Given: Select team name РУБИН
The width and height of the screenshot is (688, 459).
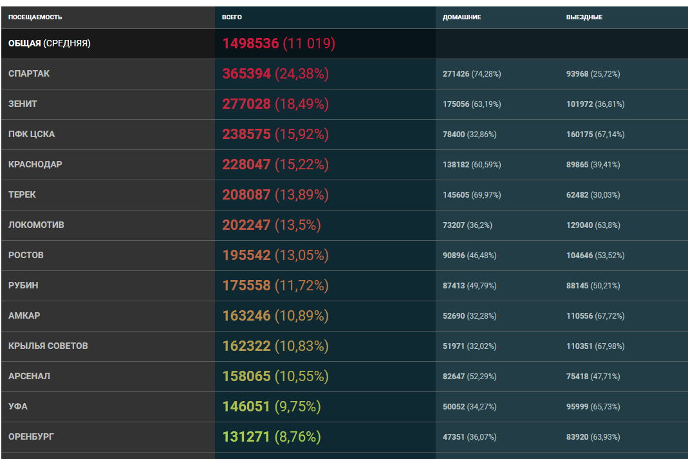Looking at the screenshot, I should (x=23, y=286).
